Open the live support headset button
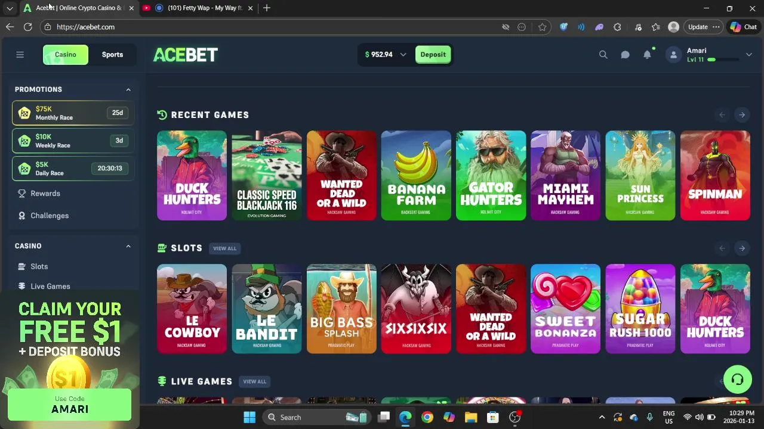This screenshot has width=764, height=429. [737, 379]
